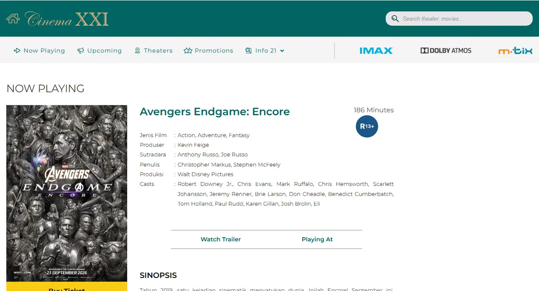539x291 pixels.
Task: Click the Info 21 news icon
Action: point(248,51)
